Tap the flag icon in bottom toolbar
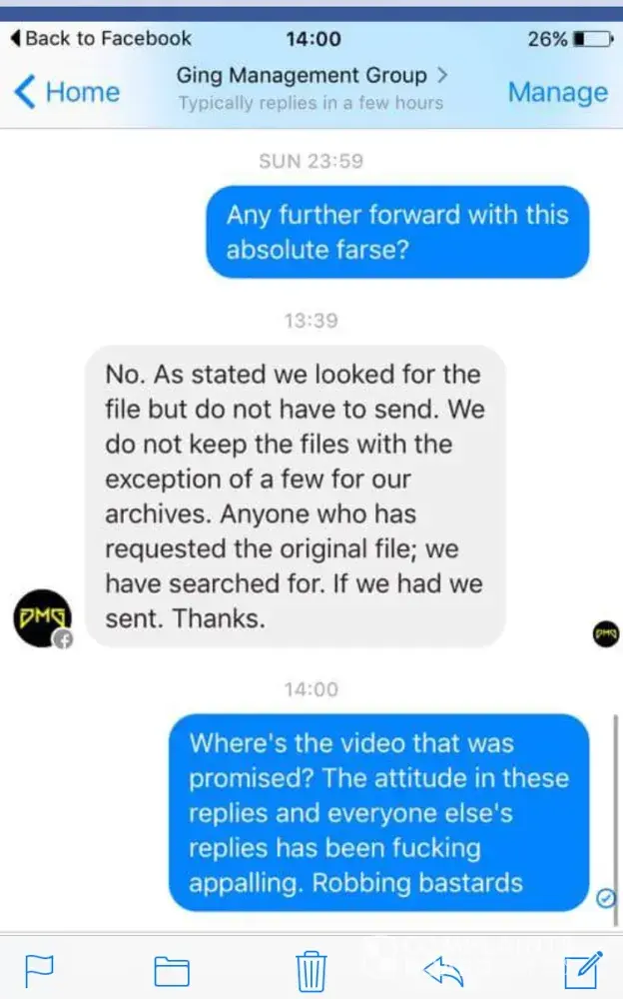Viewport: 623px width, 999px height. (x=39, y=971)
